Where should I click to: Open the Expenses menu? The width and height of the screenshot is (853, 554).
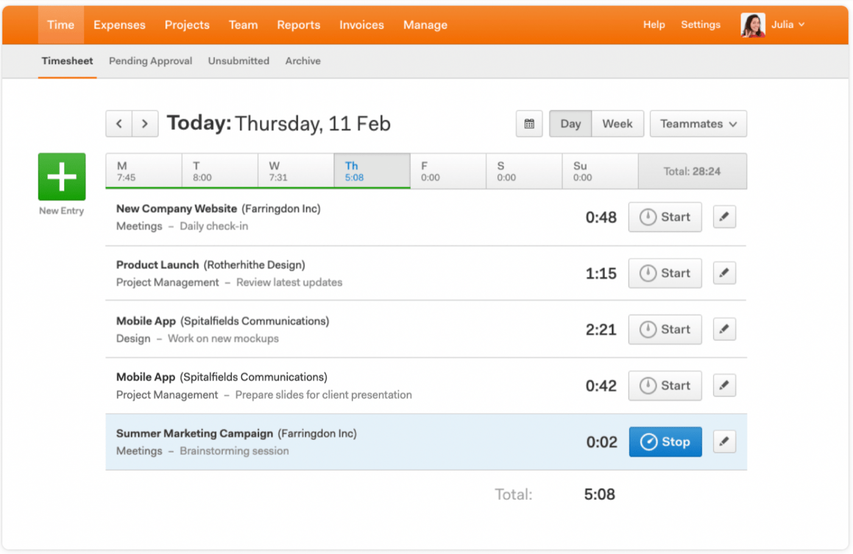119,25
